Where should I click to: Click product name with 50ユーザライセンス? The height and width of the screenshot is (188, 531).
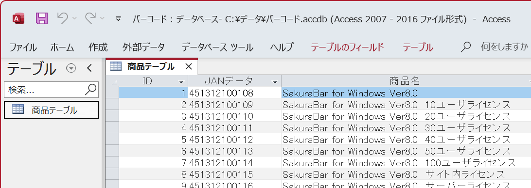click(406, 151)
